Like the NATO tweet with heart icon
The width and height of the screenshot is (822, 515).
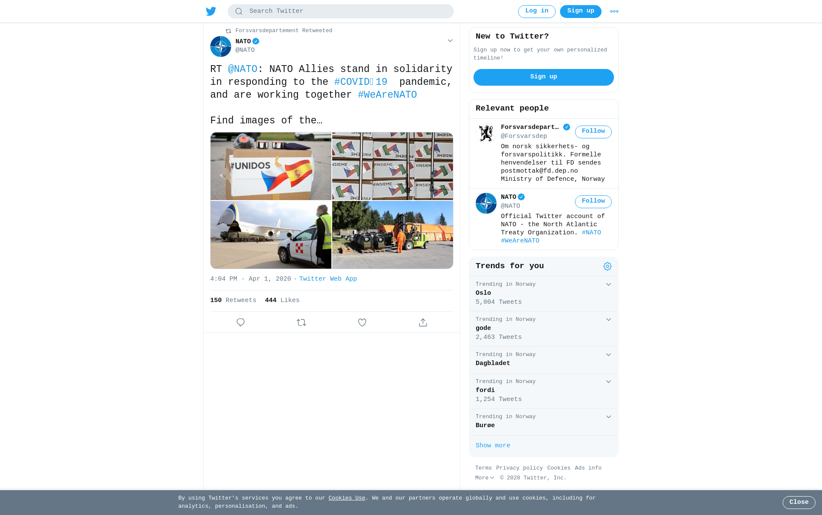tap(362, 322)
